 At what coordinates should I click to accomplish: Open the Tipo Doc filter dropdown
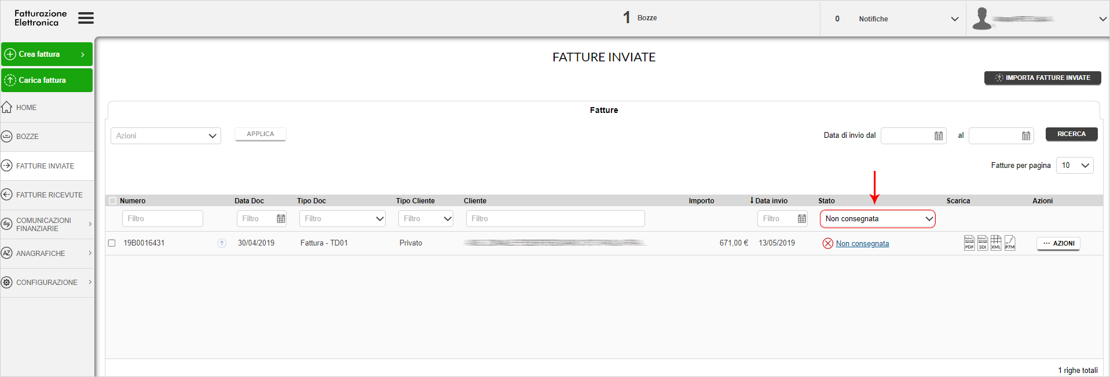coord(342,219)
